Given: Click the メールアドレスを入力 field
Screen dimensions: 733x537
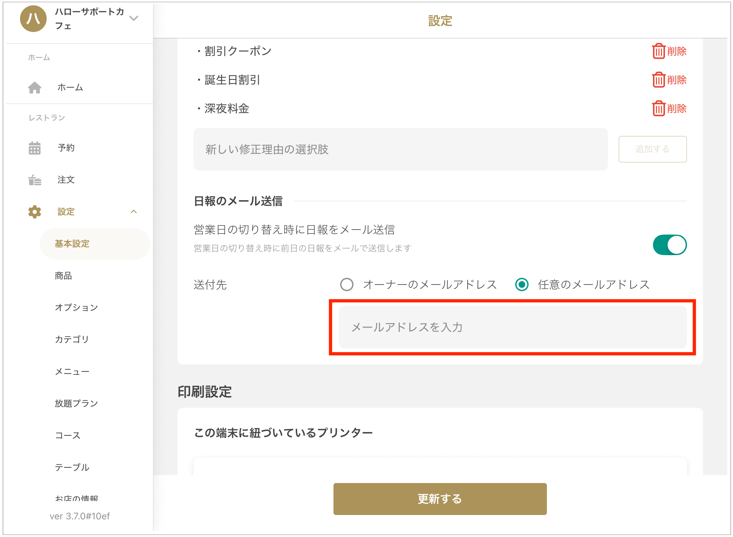Looking at the screenshot, I should coord(513,327).
